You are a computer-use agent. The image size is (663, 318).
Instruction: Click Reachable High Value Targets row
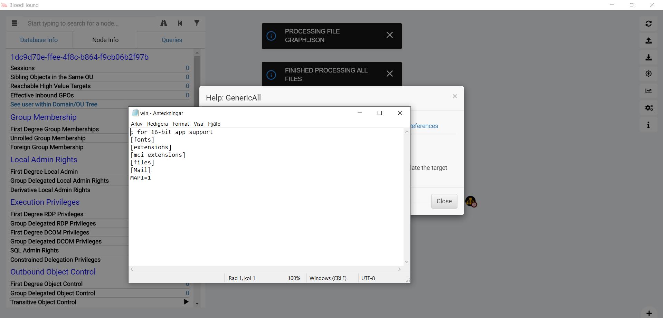[x=100, y=86]
